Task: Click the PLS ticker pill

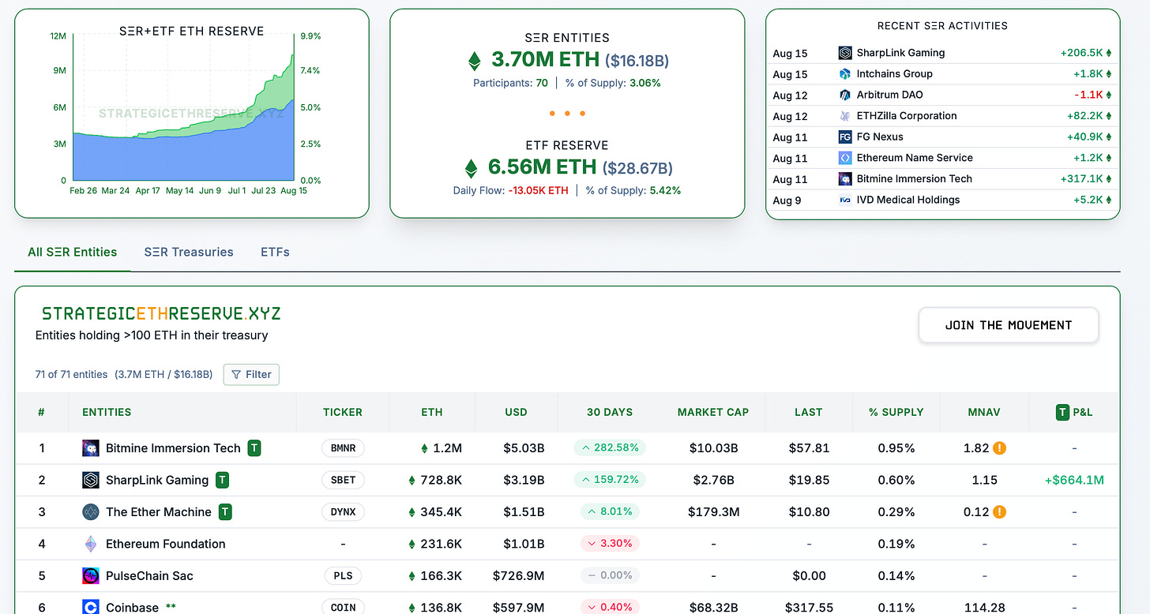Action: point(343,576)
